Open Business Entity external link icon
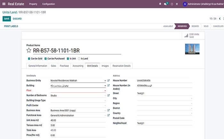This screenshot has height=139, width=224. pyautogui.click(x=108, y=81)
